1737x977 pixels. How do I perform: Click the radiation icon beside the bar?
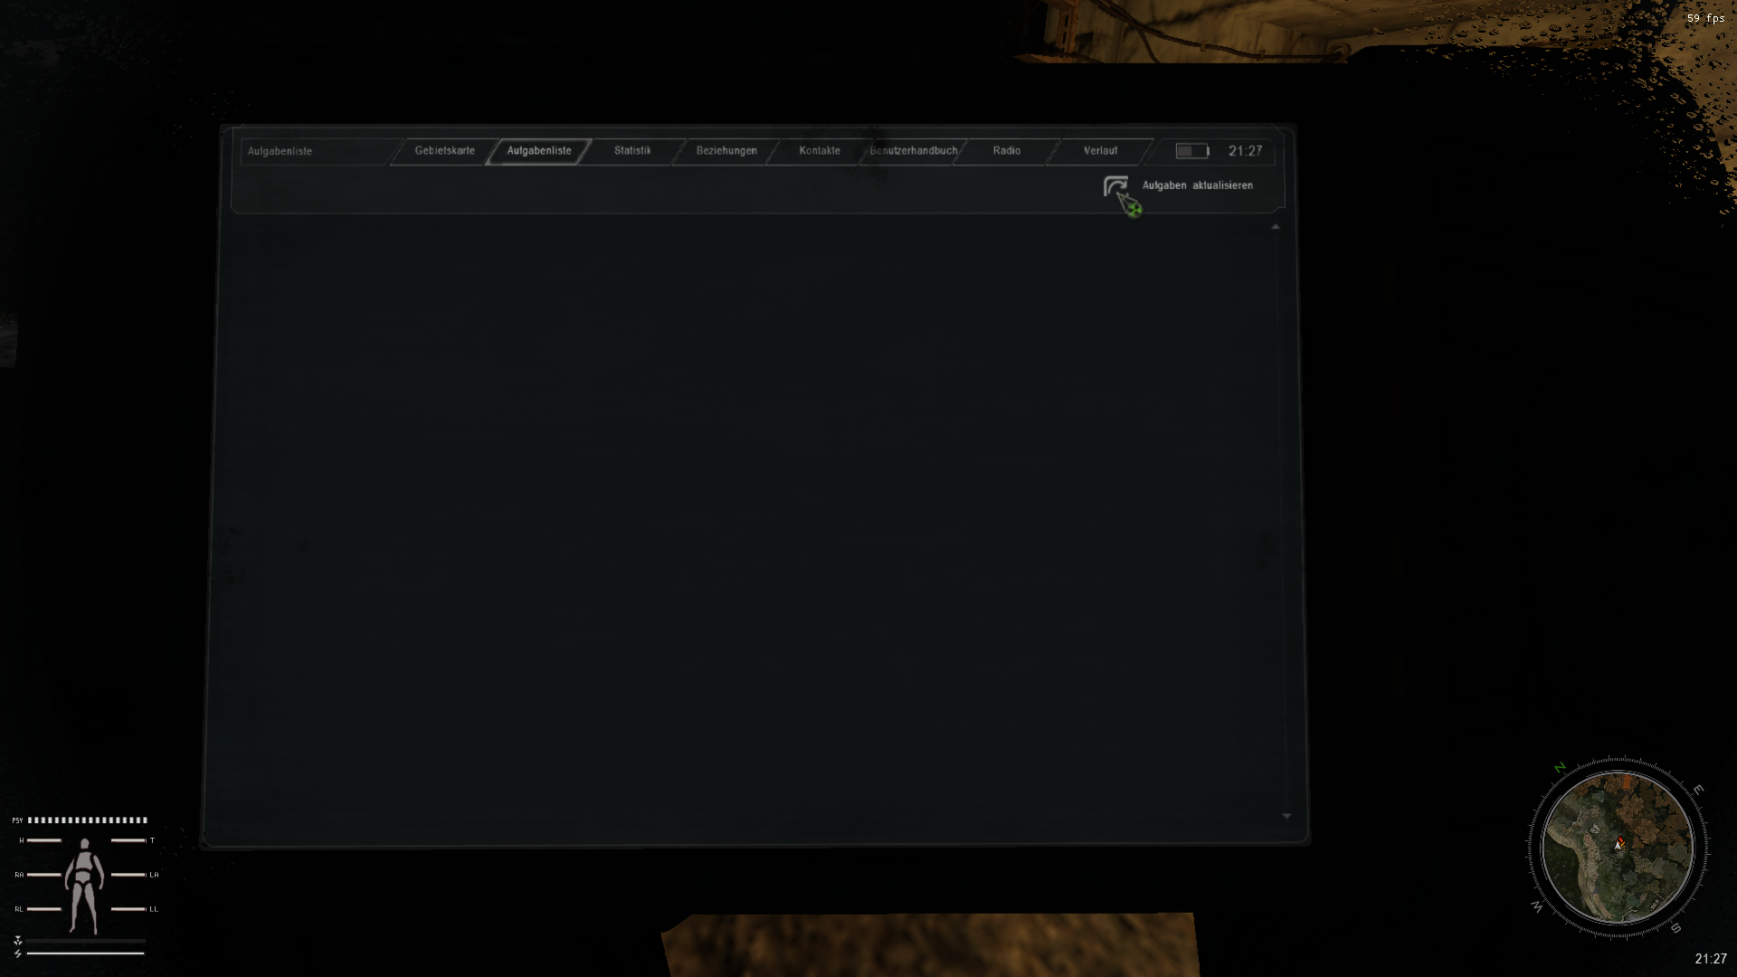tap(17, 940)
